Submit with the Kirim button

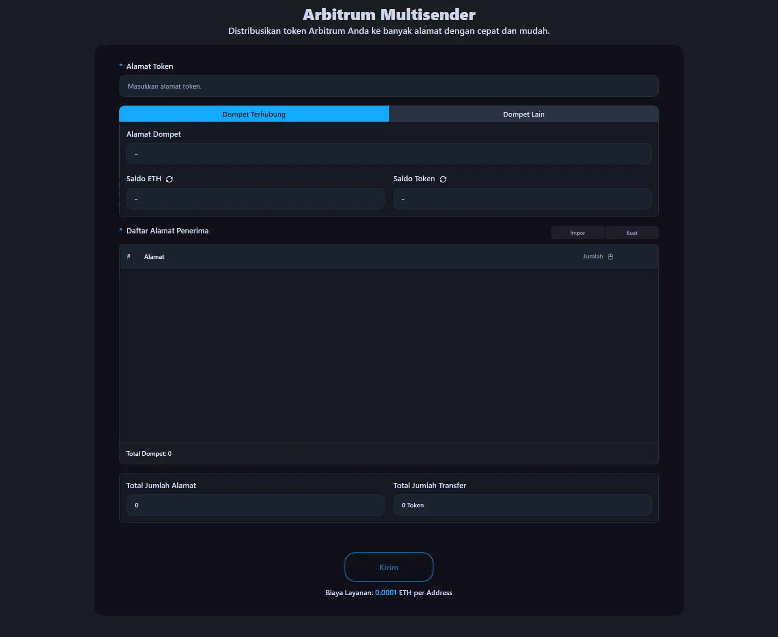[389, 567]
